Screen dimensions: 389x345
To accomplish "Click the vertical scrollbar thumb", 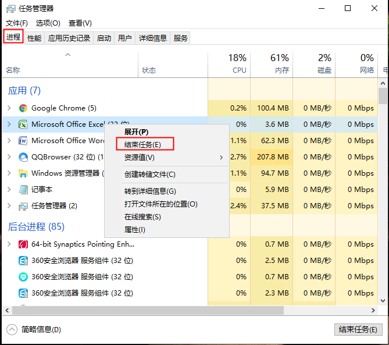I will click(x=383, y=96).
